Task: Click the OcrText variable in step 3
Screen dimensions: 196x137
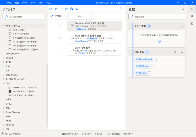Action: (x=82, y=53)
